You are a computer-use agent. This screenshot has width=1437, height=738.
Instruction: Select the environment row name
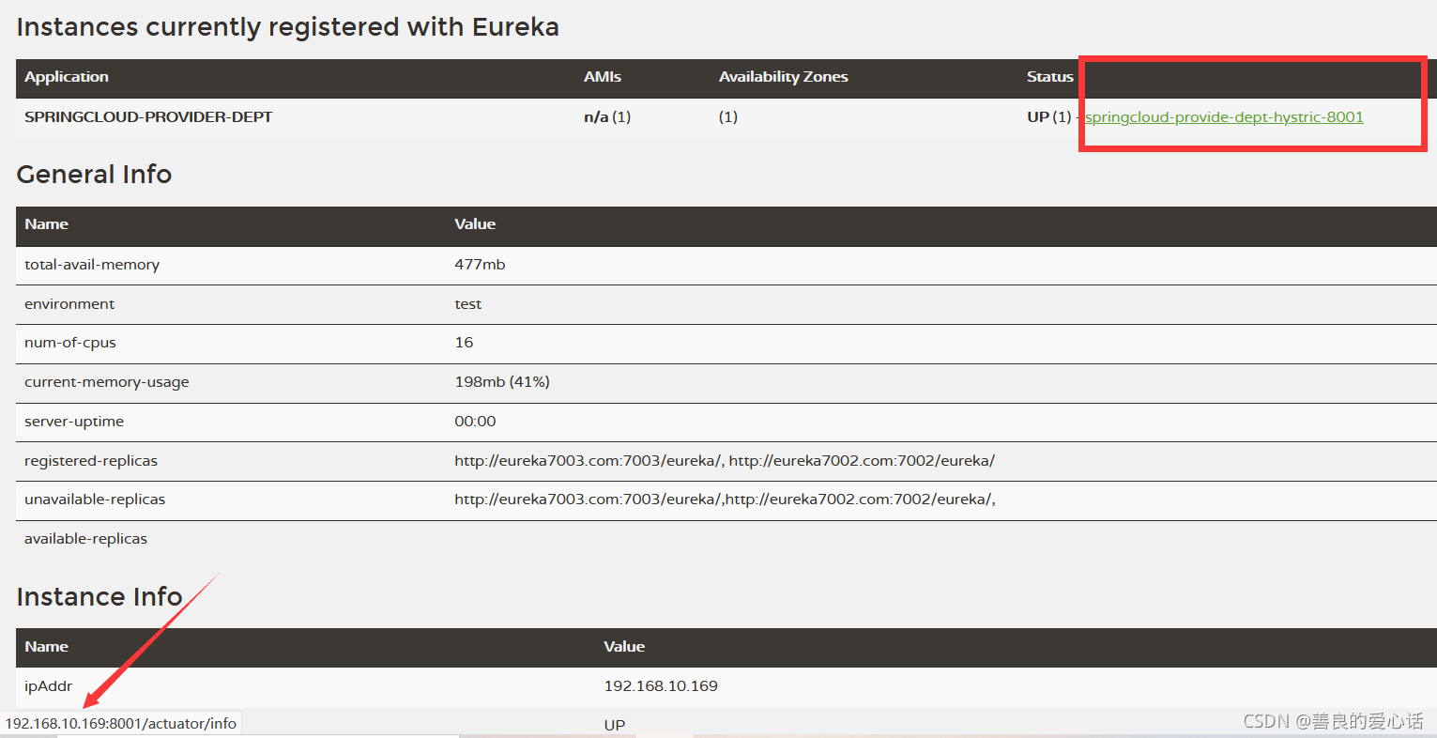[x=69, y=304]
